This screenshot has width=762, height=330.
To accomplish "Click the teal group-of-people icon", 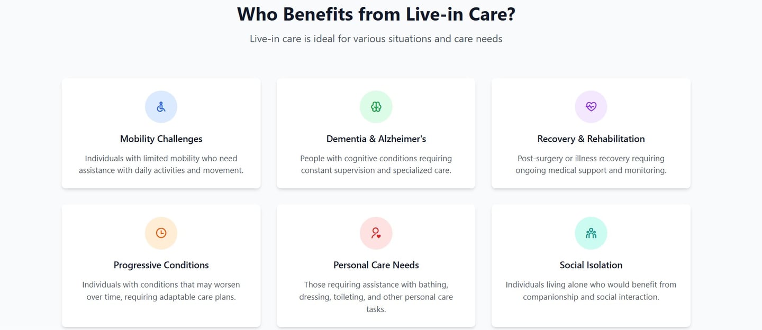I will coord(591,233).
